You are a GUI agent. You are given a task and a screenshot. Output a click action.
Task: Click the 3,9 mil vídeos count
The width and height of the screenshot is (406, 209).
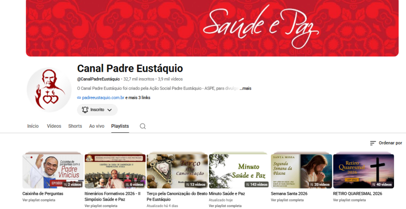(x=170, y=79)
